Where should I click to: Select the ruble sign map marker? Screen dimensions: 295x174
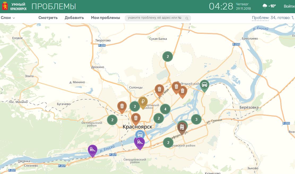143,102
